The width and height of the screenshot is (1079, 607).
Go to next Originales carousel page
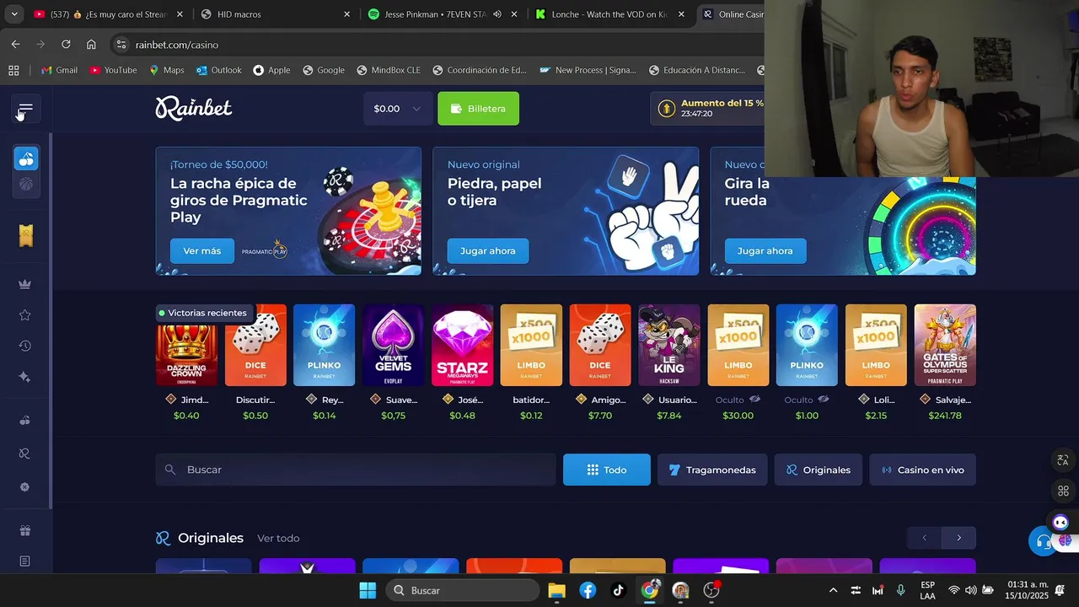click(958, 538)
